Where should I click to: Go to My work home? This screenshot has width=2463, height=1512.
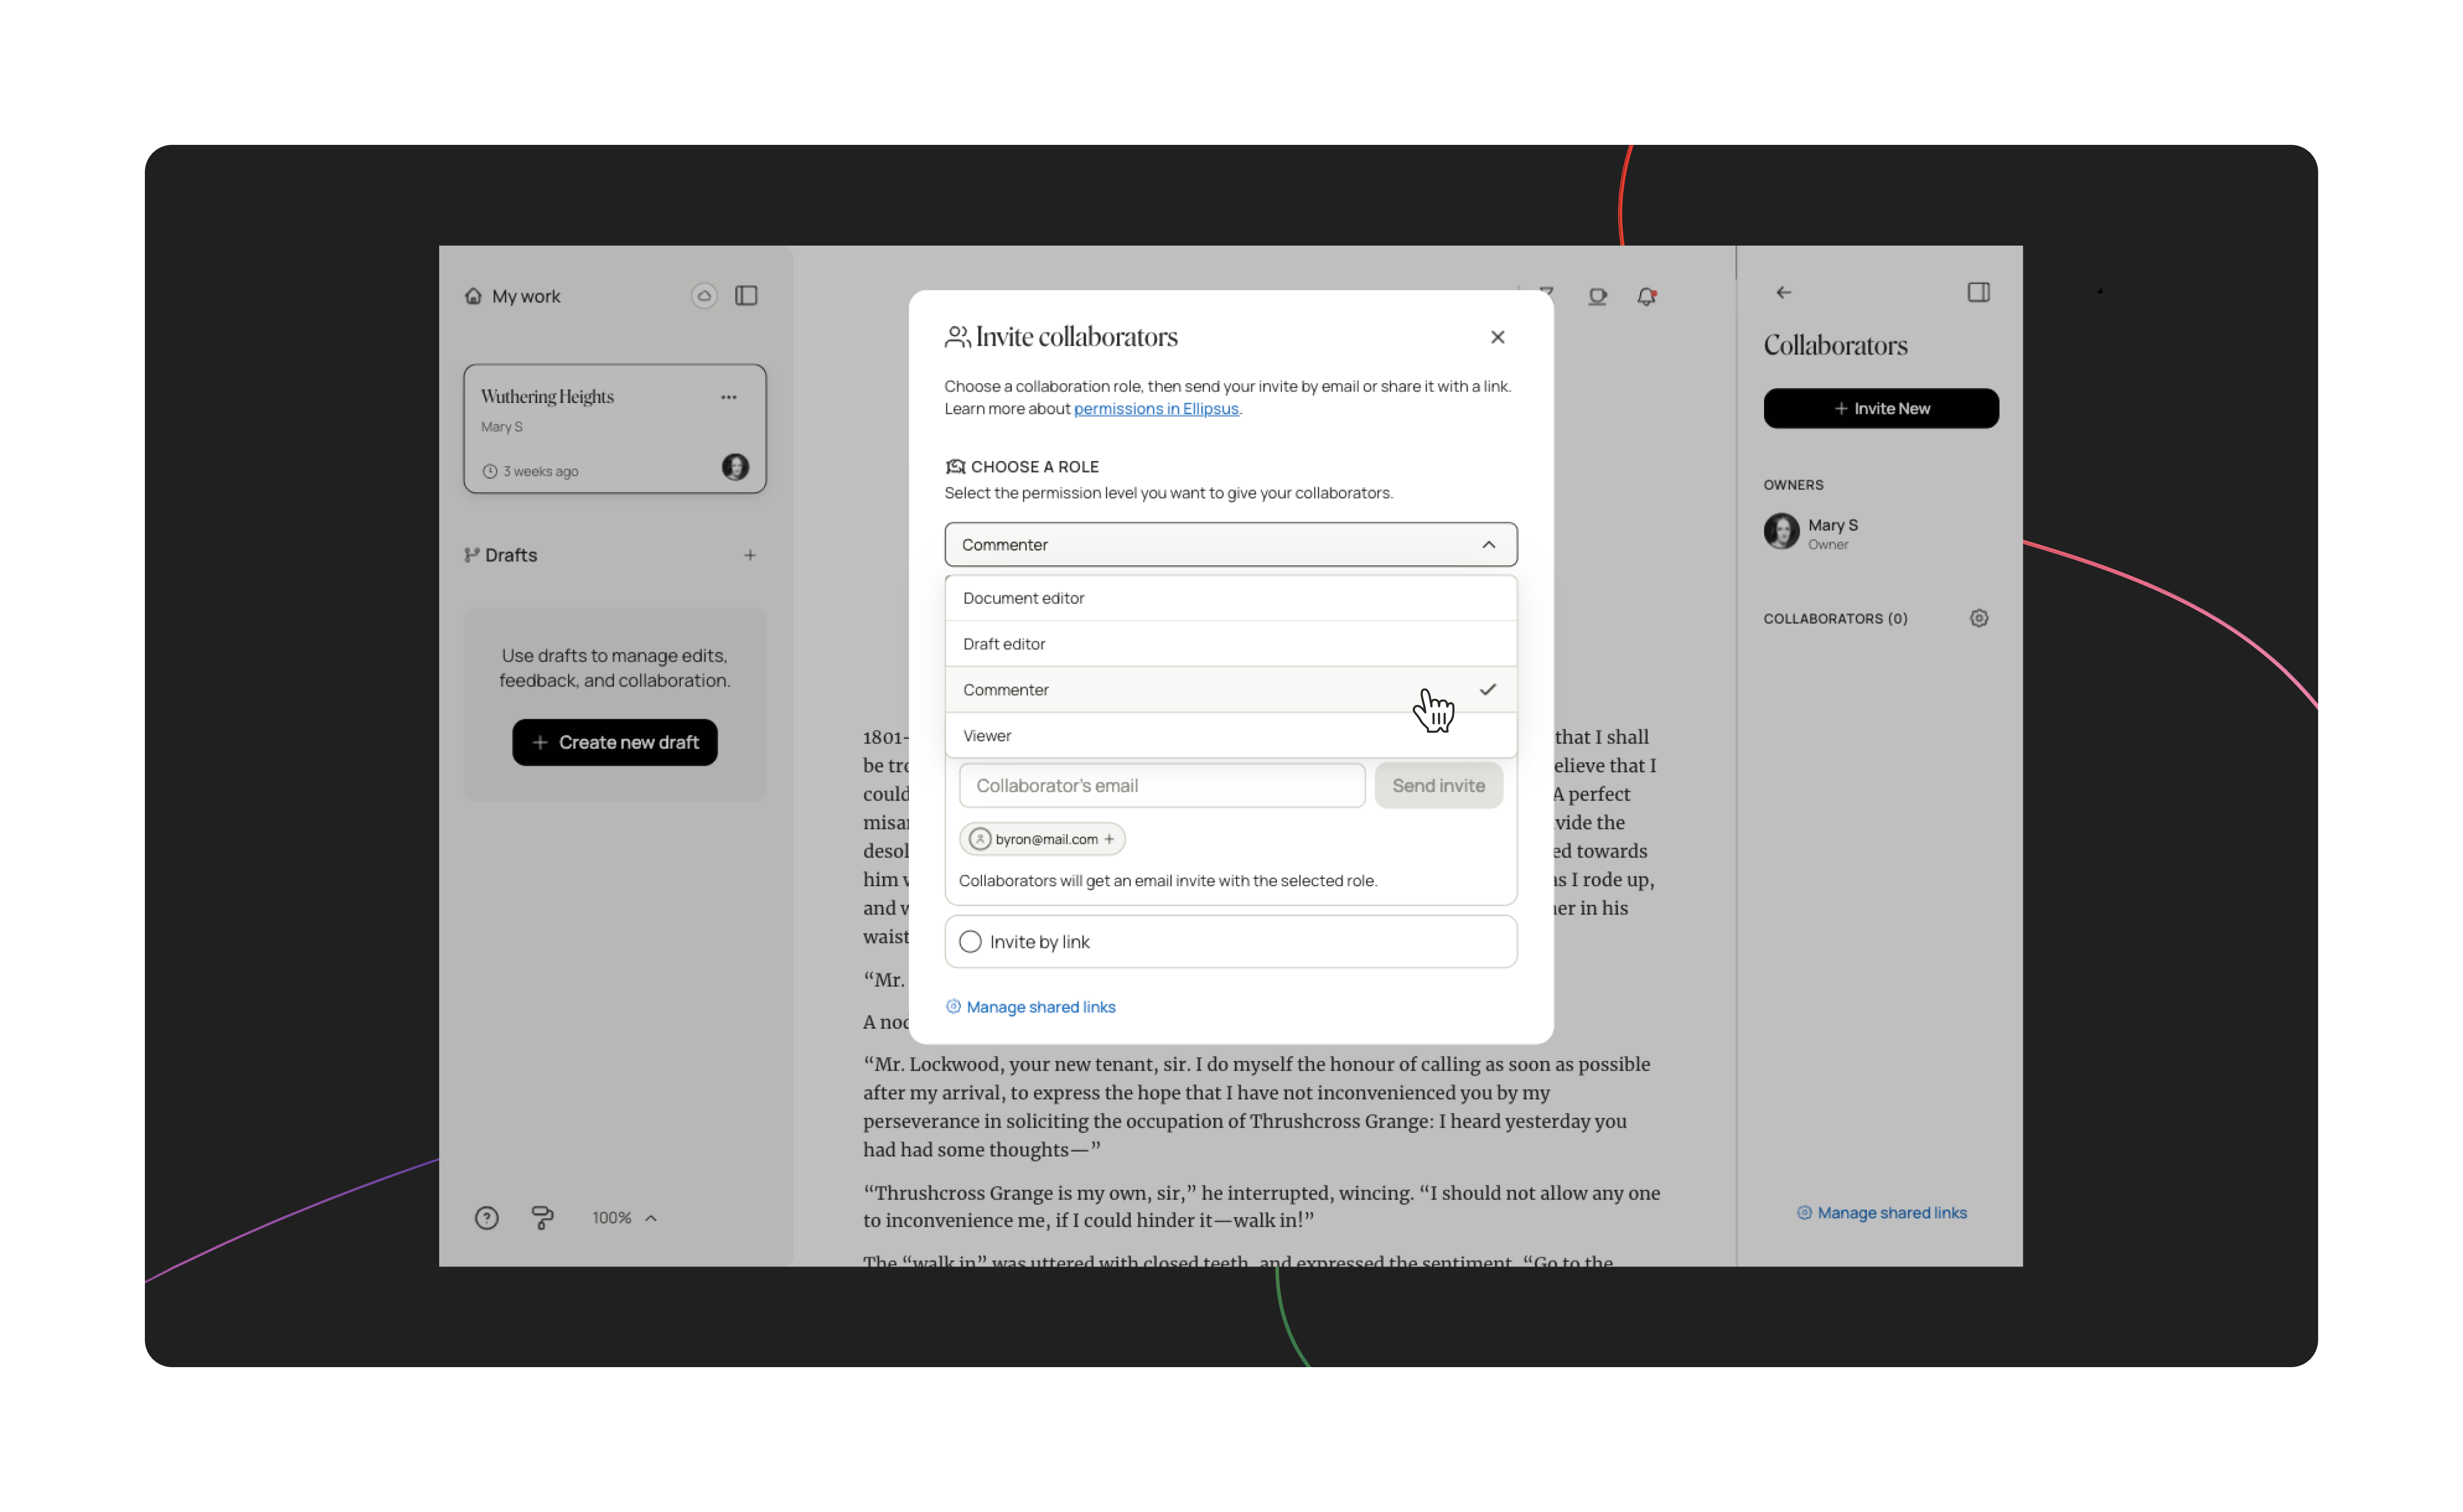coord(512,296)
